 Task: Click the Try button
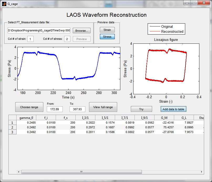coord(141,109)
